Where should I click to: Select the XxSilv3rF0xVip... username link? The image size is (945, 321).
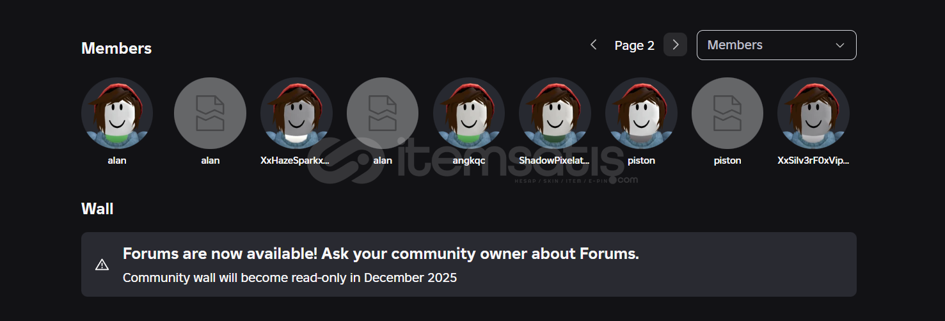click(x=813, y=160)
